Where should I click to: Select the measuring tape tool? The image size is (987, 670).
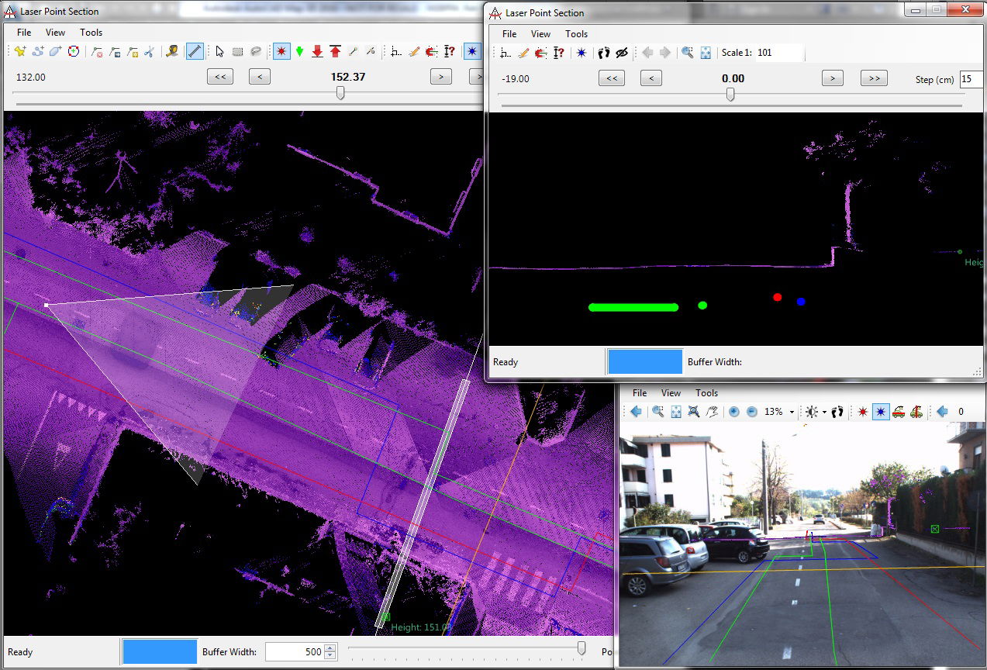click(171, 51)
